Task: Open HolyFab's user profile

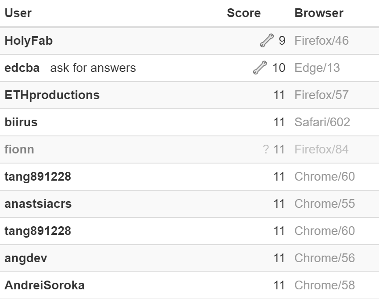Action: (x=29, y=41)
